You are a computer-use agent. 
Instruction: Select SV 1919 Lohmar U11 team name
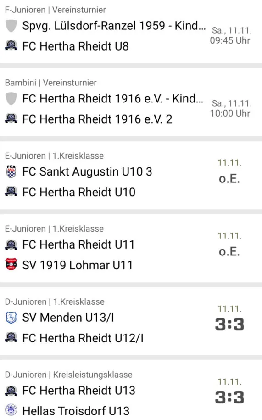point(78,265)
